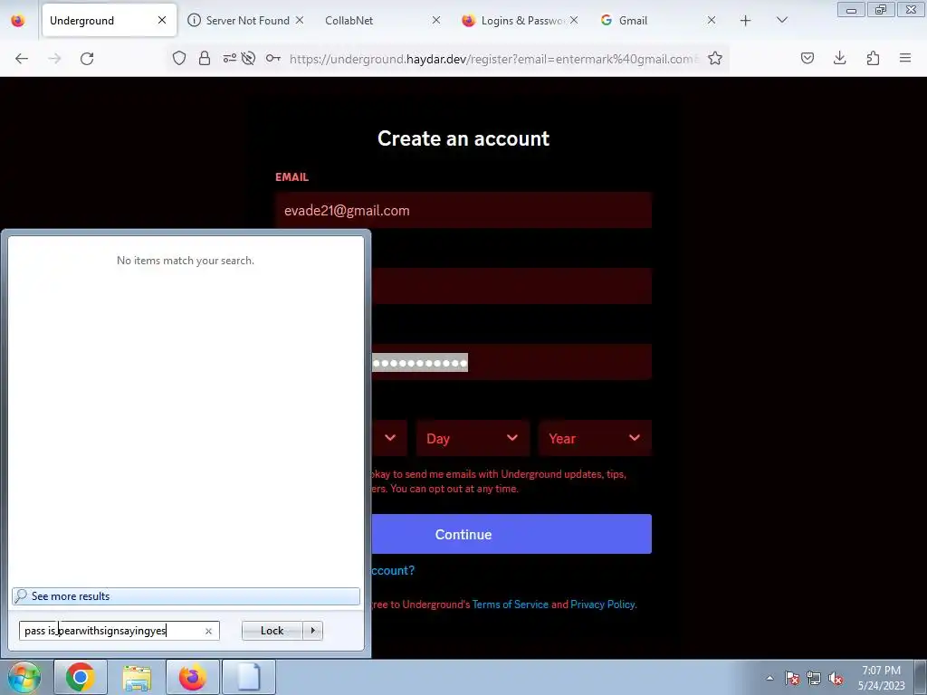Viewport: 927px width, 695px height.
Task: Open Windows Explorer from taskbar
Action: (137, 677)
